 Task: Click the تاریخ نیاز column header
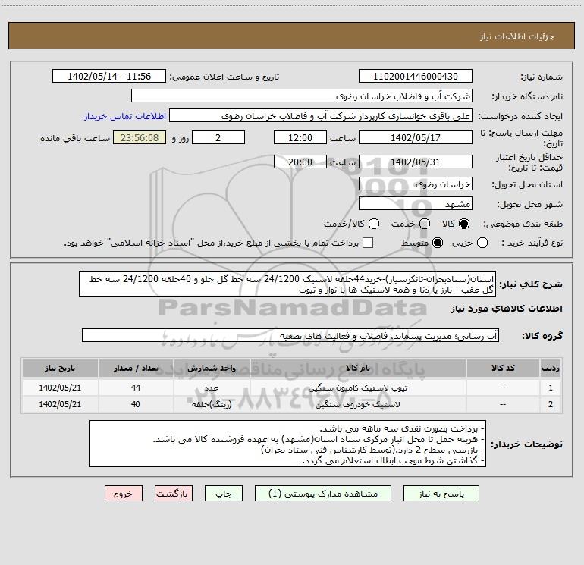tap(60, 369)
